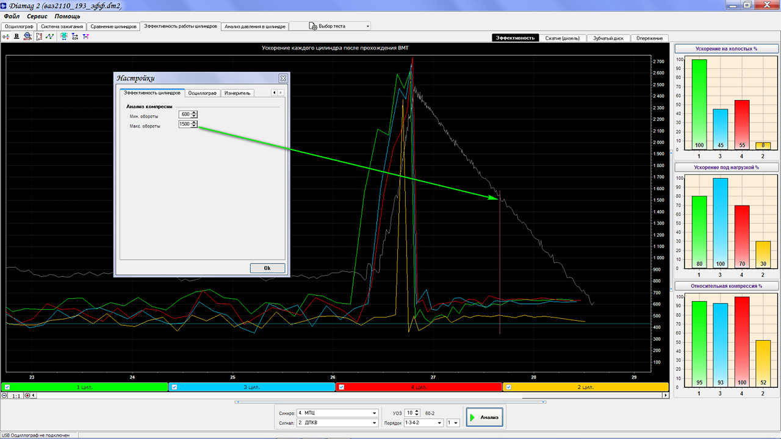This screenshot has height=439, width=781.
Task: Toggle cylinder 2 checkbox on yellow bar
Action: [x=508, y=387]
